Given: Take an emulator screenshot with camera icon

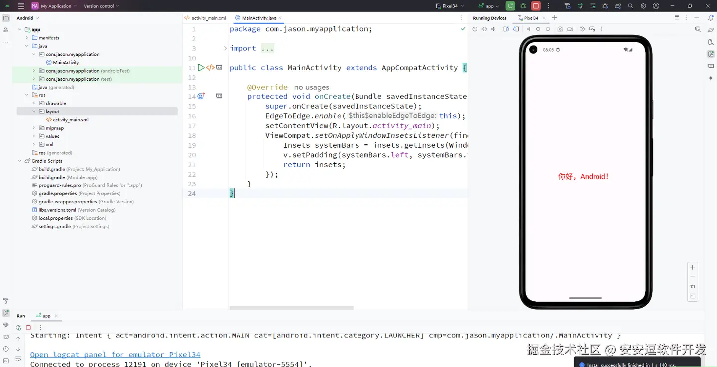Looking at the screenshot, I should click(560, 29).
